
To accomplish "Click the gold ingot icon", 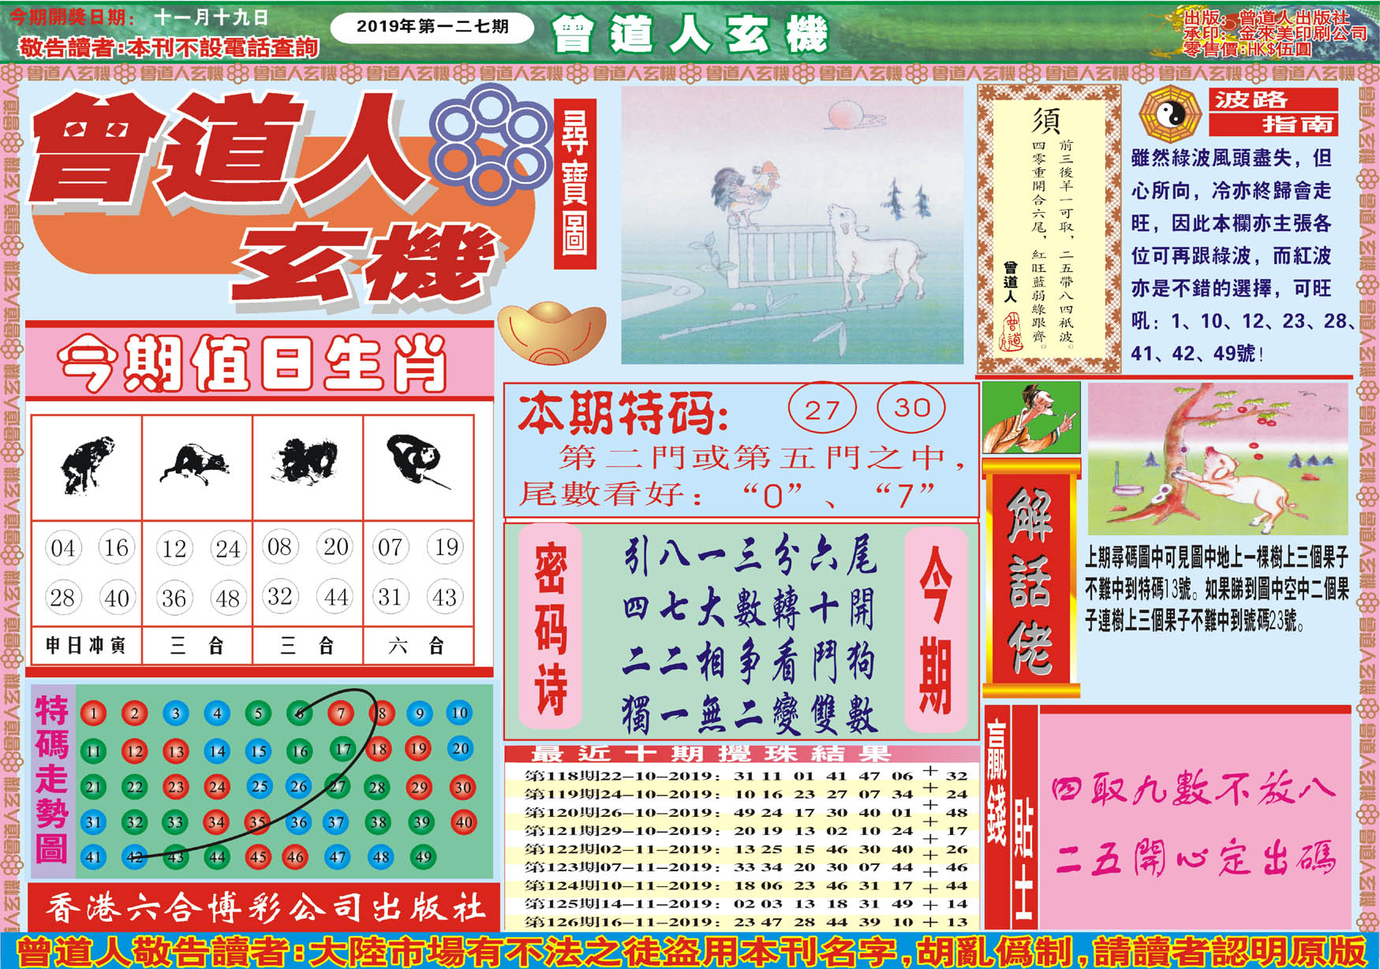I will 552,333.
